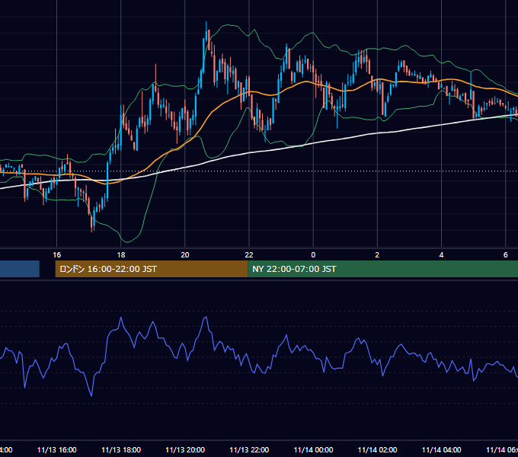Click the 4 hour label on the price chart axis
The image size is (518, 457).
click(x=441, y=255)
